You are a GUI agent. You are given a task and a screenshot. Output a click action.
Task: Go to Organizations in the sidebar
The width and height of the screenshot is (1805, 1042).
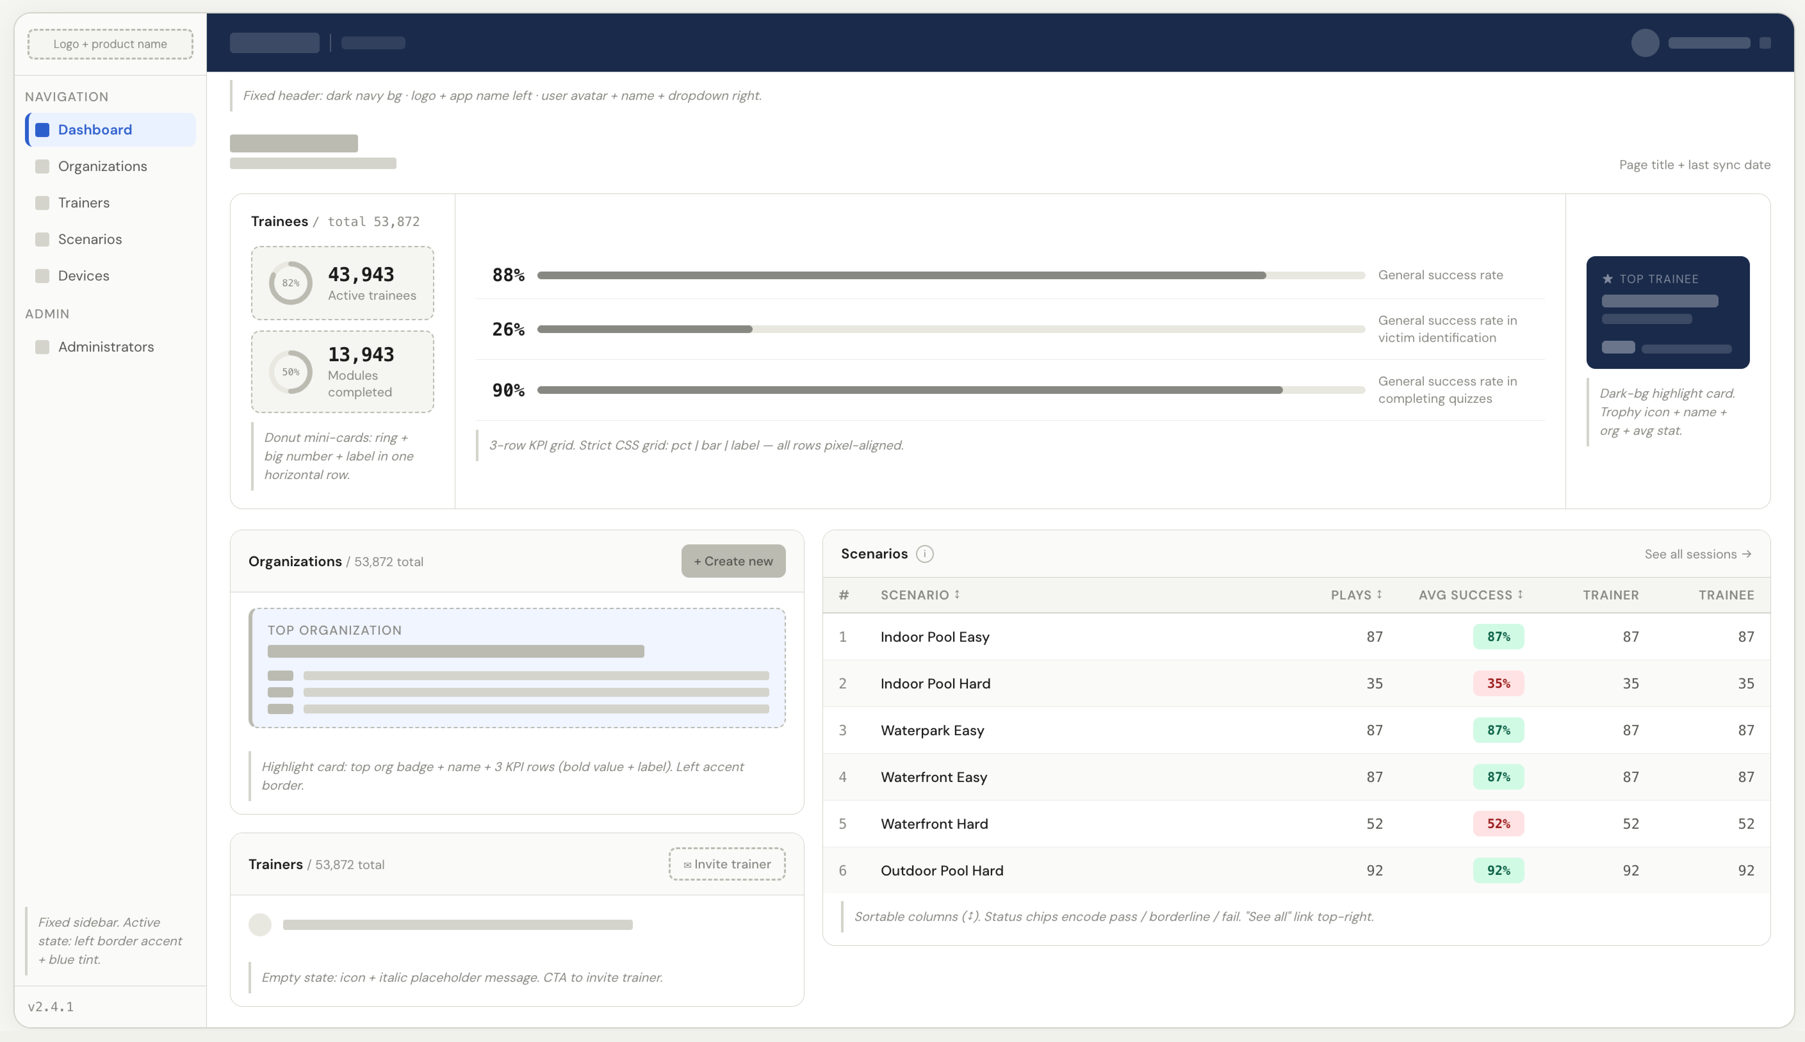tap(110, 166)
